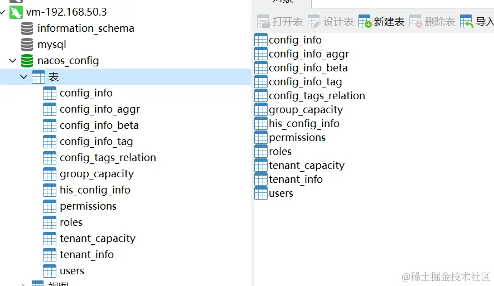The image size is (494, 286).
Task: Click the New Table toolbar icon
Action: [x=365, y=22]
